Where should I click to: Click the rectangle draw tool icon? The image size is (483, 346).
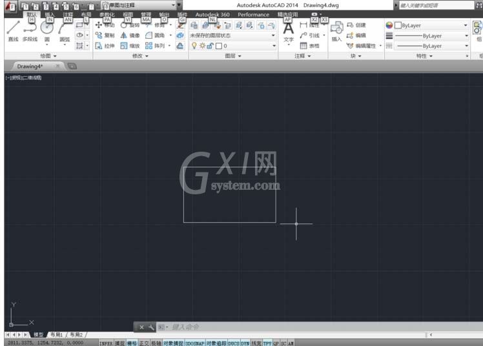click(x=79, y=25)
